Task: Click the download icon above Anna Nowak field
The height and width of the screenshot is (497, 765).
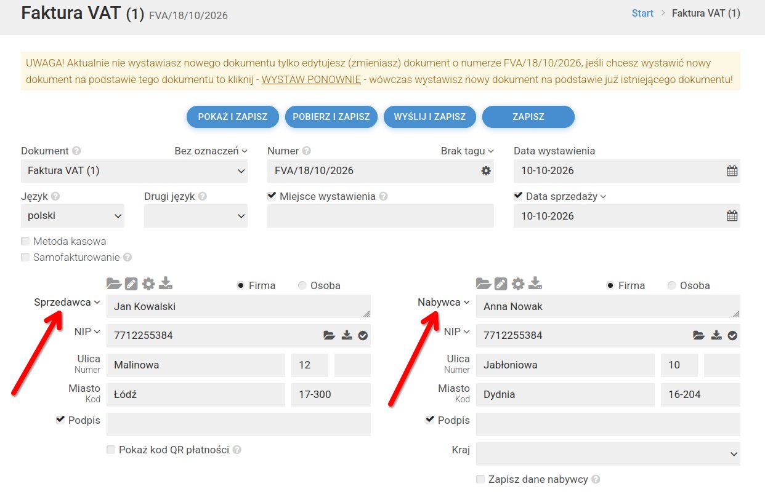Action: tap(535, 284)
